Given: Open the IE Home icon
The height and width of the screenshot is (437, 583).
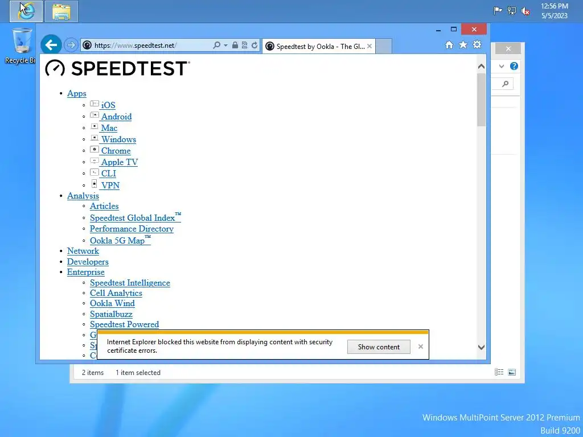Looking at the screenshot, I should click(x=449, y=45).
